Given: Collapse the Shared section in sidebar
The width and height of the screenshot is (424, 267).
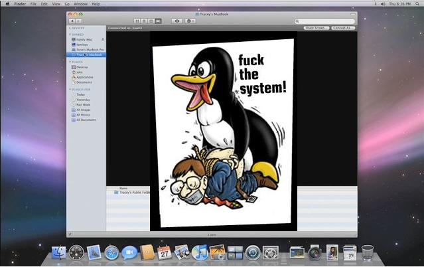Looking at the screenshot, I should [x=70, y=35].
